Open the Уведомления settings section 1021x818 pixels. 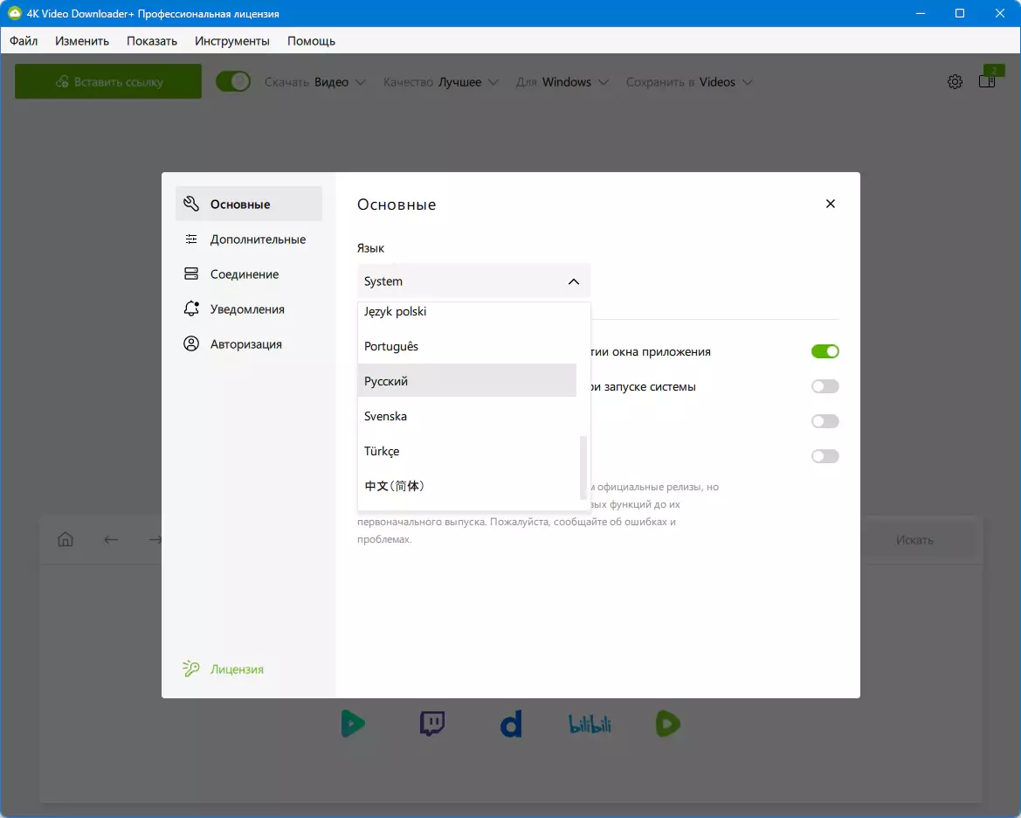point(249,309)
